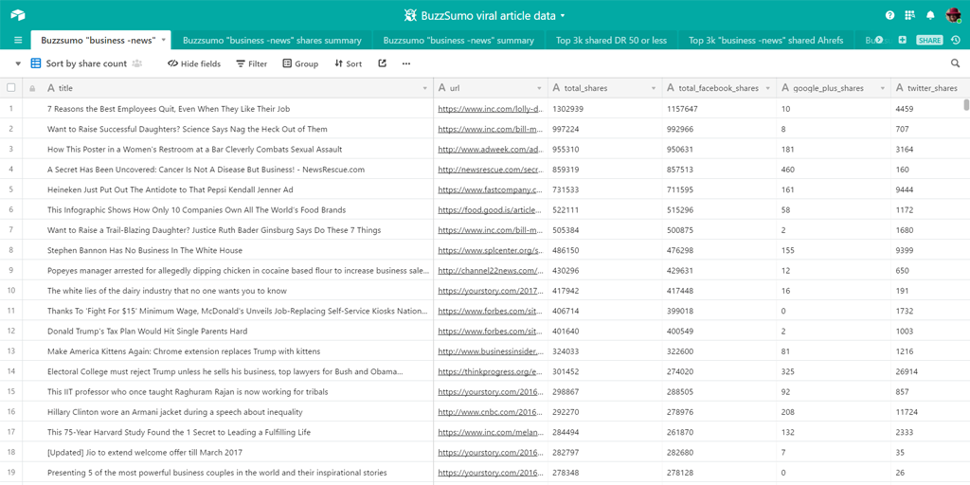Viewport: 970px width, 485px height.
Task: Click the SHARE button
Action: coord(929,40)
